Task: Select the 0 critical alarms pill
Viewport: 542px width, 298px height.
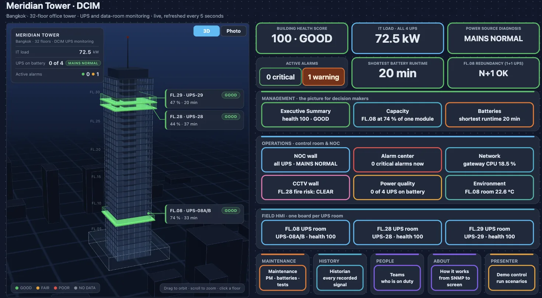Action: coord(280,77)
